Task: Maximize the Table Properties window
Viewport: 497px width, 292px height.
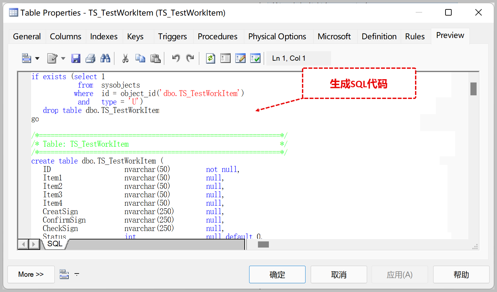Action: tap(448, 12)
